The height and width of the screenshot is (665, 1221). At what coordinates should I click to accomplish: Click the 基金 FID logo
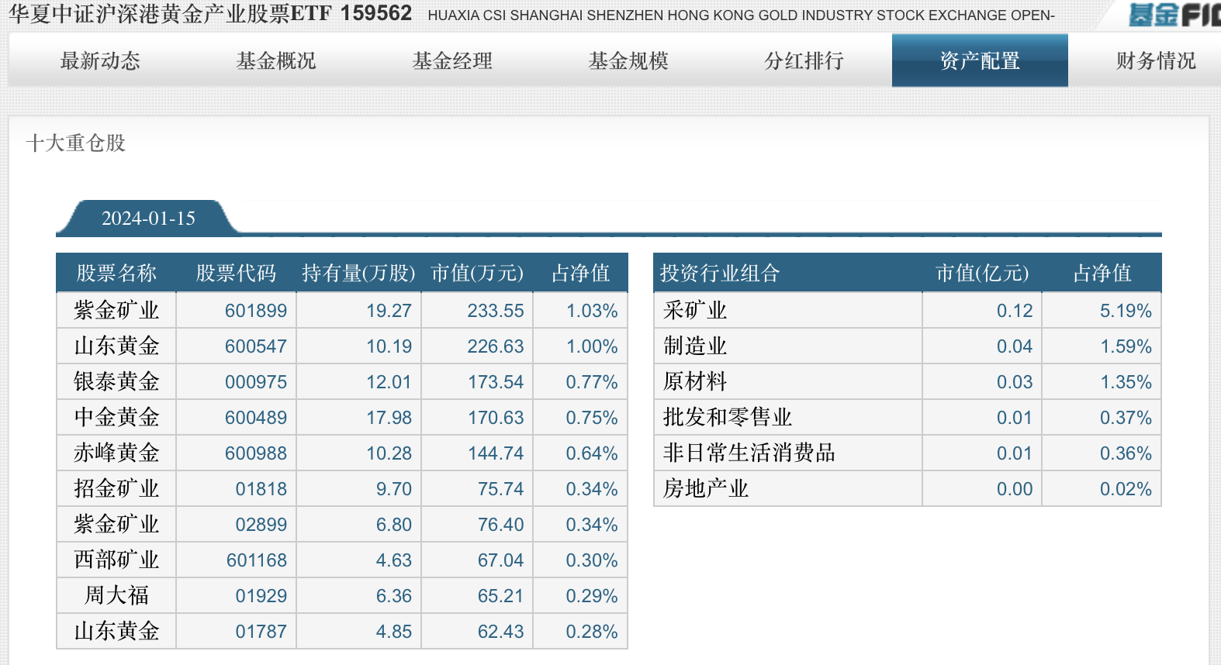(x=1174, y=15)
